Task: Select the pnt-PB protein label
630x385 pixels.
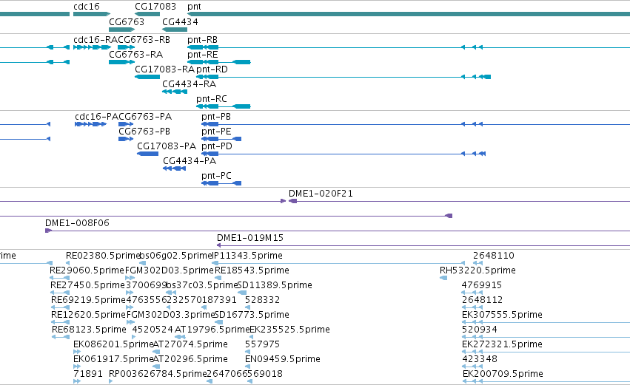Action: 216,117
